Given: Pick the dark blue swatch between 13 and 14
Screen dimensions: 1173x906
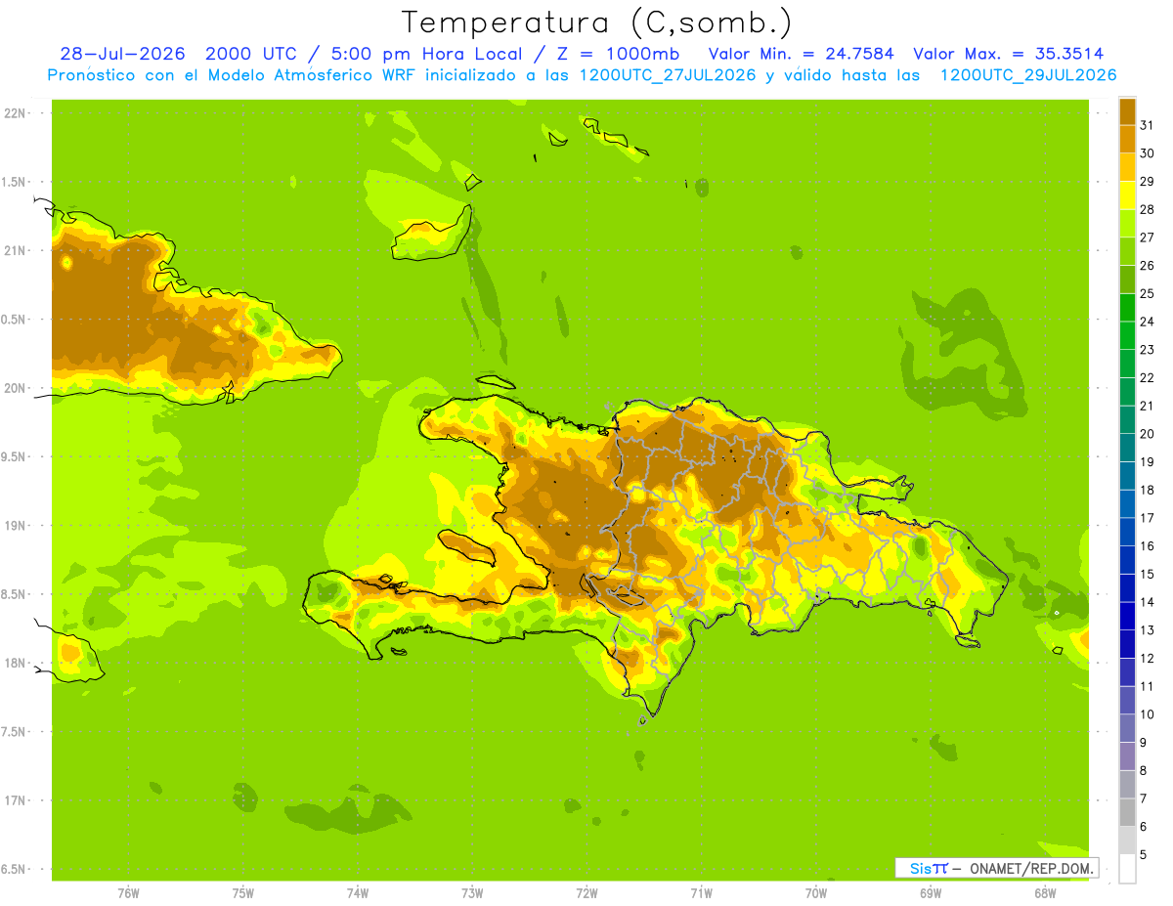Looking at the screenshot, I should tap(1127, 616).
